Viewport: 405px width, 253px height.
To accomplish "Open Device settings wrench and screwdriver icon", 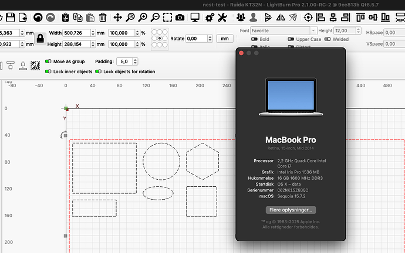I will click(221, 18).
